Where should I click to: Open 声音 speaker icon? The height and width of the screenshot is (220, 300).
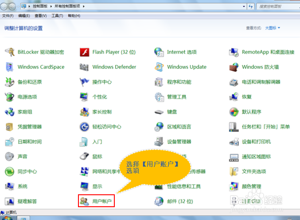[x=10, y=157]
